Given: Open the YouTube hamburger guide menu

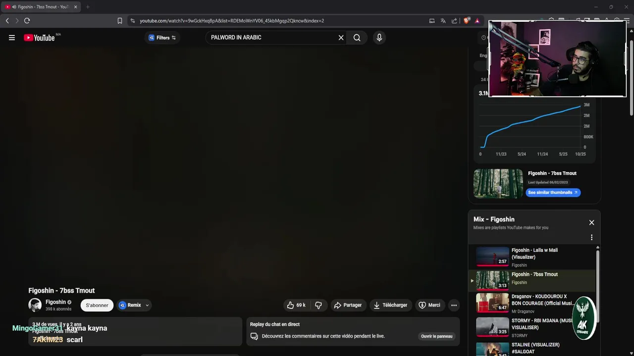Looking at the screenshot, I should pyautogui.click(x=12, y=38).
